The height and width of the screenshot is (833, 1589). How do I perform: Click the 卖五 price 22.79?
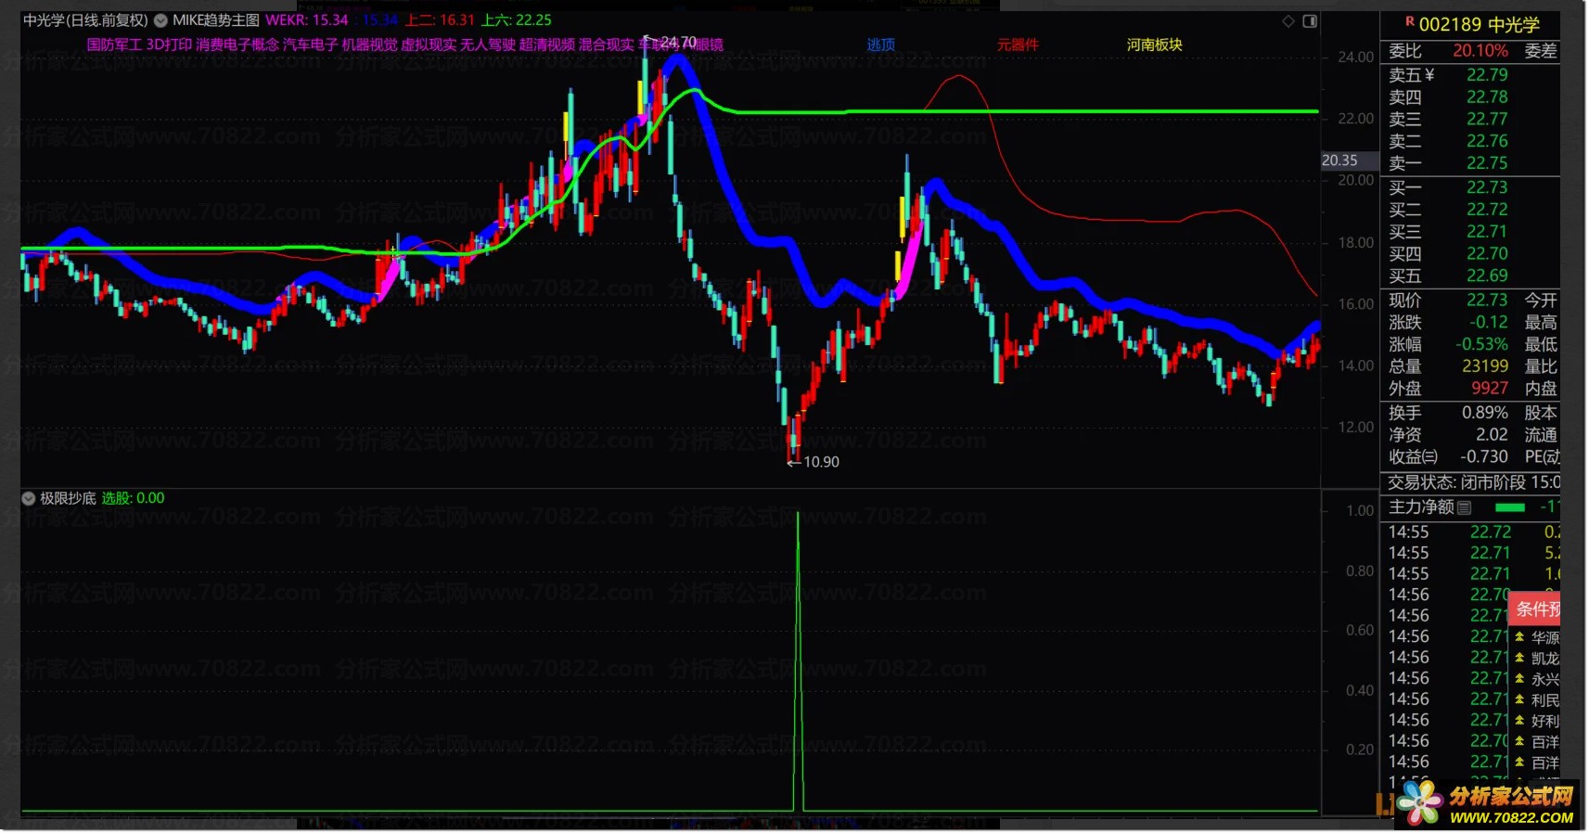[x=1487, y=75]
